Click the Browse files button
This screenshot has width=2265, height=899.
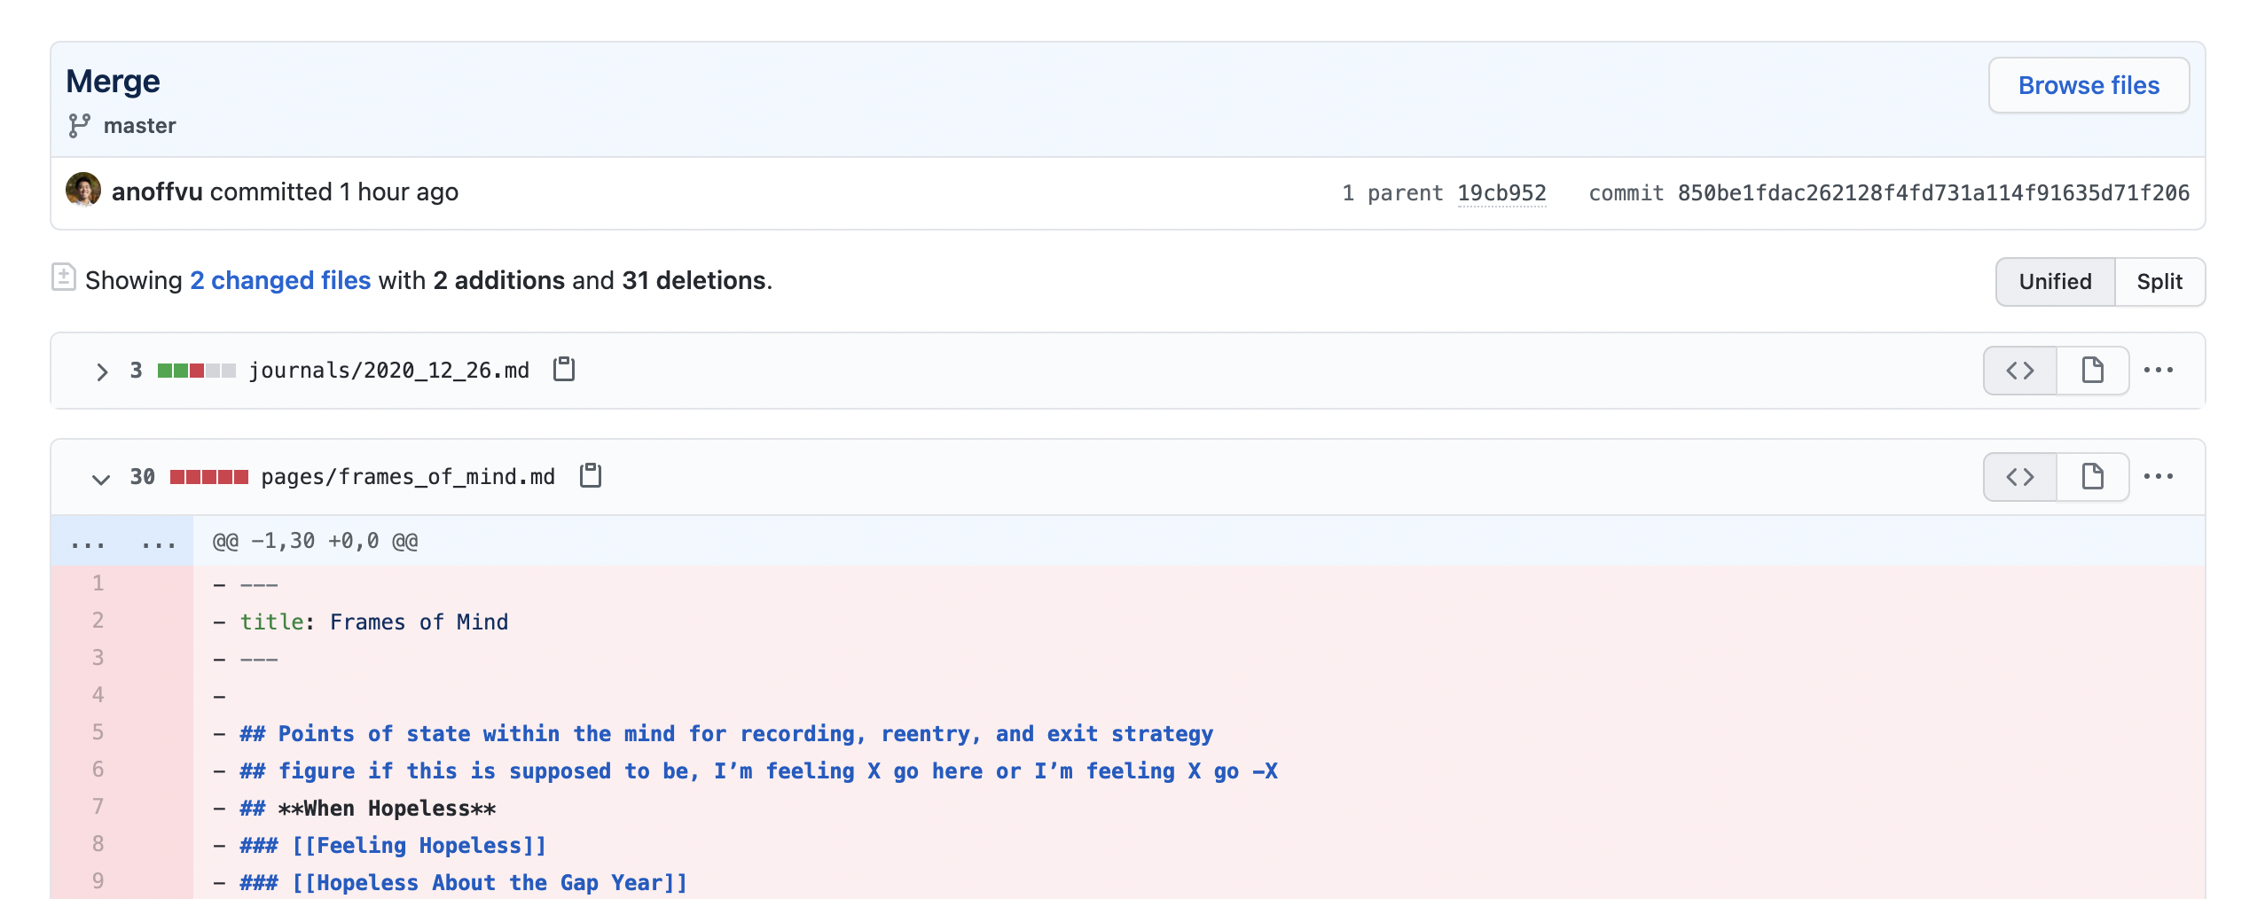(2089, 85)
